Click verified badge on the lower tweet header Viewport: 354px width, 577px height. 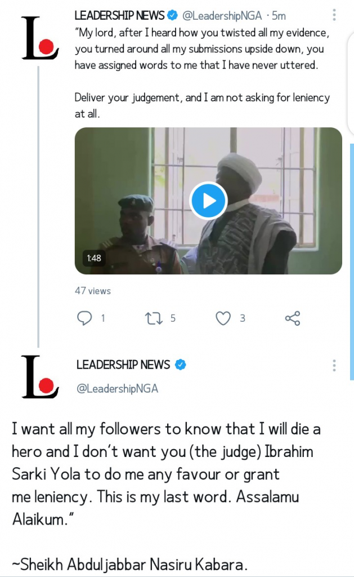pos(180,365)
